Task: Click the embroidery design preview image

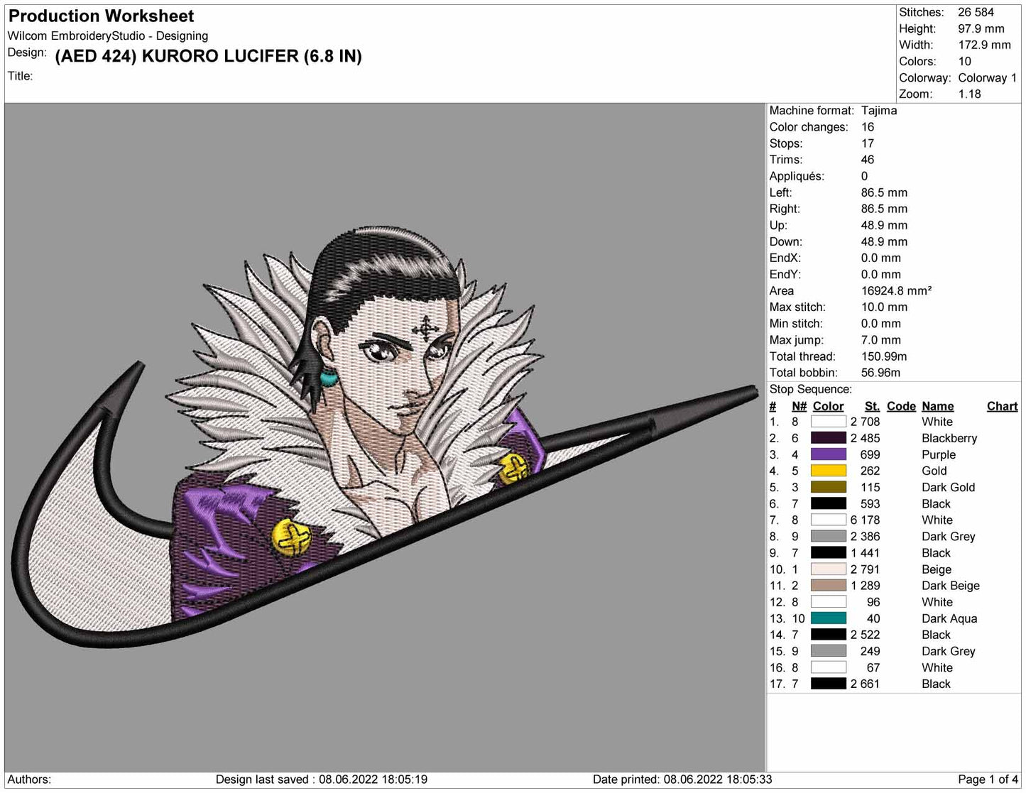Action: point(385,437)
